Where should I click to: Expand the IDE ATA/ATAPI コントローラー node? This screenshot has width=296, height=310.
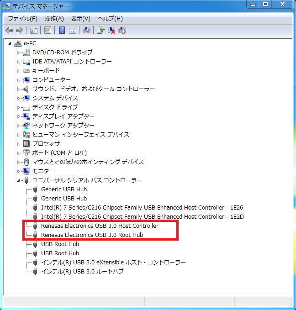pos(18,62)
